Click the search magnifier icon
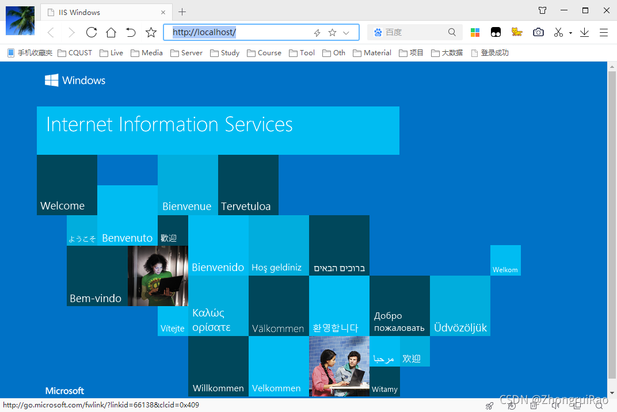The image size is (617, 412). point(452,32)
